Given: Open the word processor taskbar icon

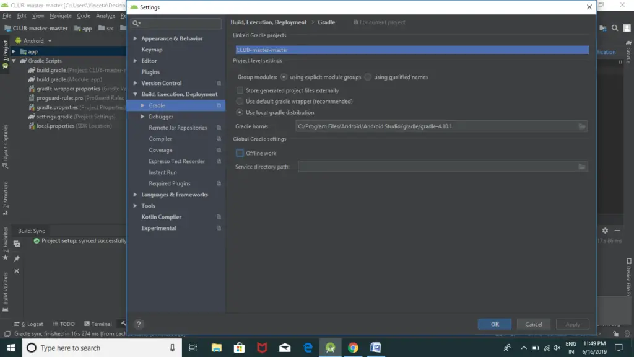Looking at the screenshot, I should pos(376,348).
